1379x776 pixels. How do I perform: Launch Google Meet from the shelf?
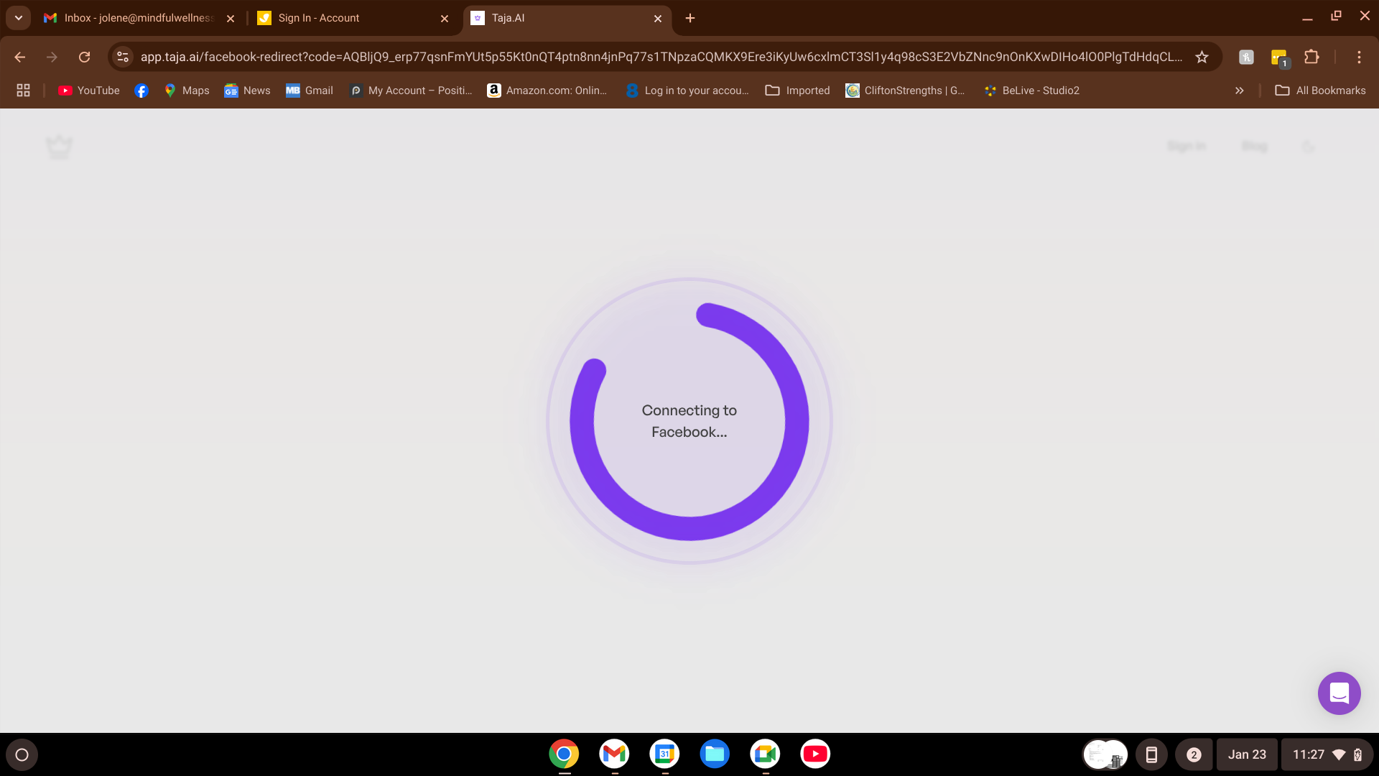[764, 754]
